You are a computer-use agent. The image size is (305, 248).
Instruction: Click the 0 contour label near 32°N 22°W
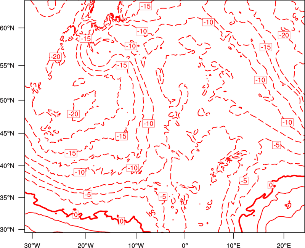[76, 214]
